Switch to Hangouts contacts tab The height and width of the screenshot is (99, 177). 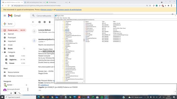11,93
